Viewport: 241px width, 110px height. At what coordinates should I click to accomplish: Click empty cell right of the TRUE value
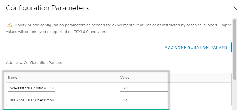click(x=199, y=100)
